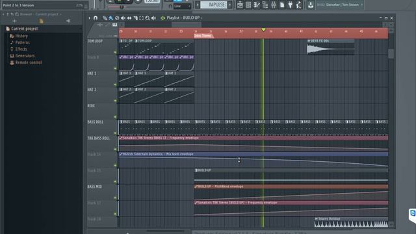This screenshot has width=416, height=234.
Task: Open browser options arrow at far left
Action: pyautogui.click(x=3, y=14)
